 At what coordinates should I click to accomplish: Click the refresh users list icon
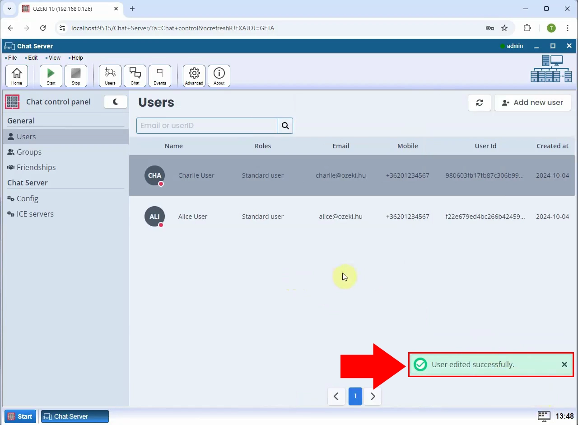pos(480,103)
